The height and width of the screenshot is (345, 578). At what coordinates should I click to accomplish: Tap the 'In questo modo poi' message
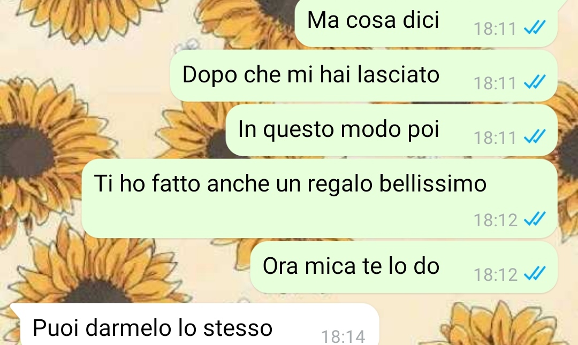[x=391, y=130]
